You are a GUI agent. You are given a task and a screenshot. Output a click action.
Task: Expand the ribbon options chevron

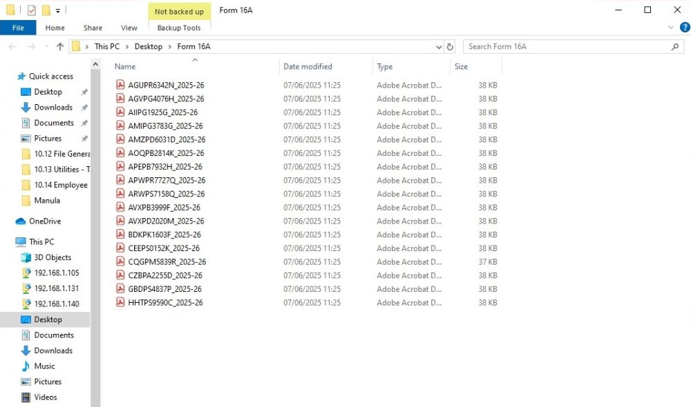tap(670, 28)
